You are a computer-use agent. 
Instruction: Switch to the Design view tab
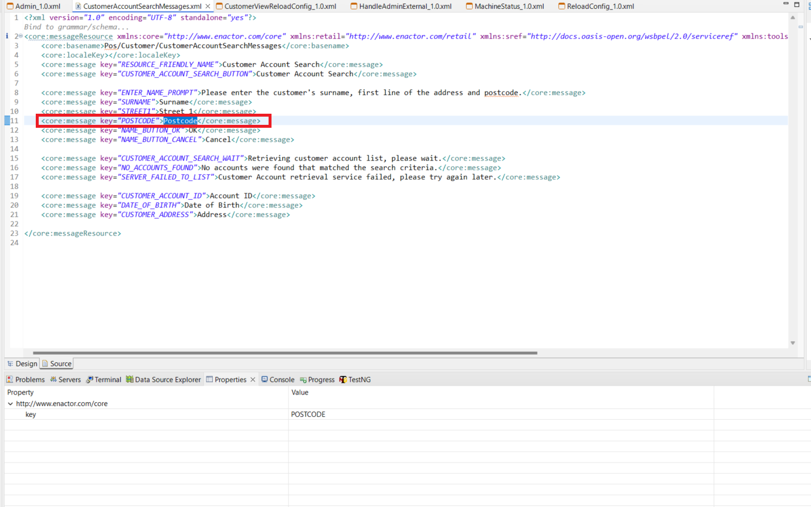coord(22,364)
